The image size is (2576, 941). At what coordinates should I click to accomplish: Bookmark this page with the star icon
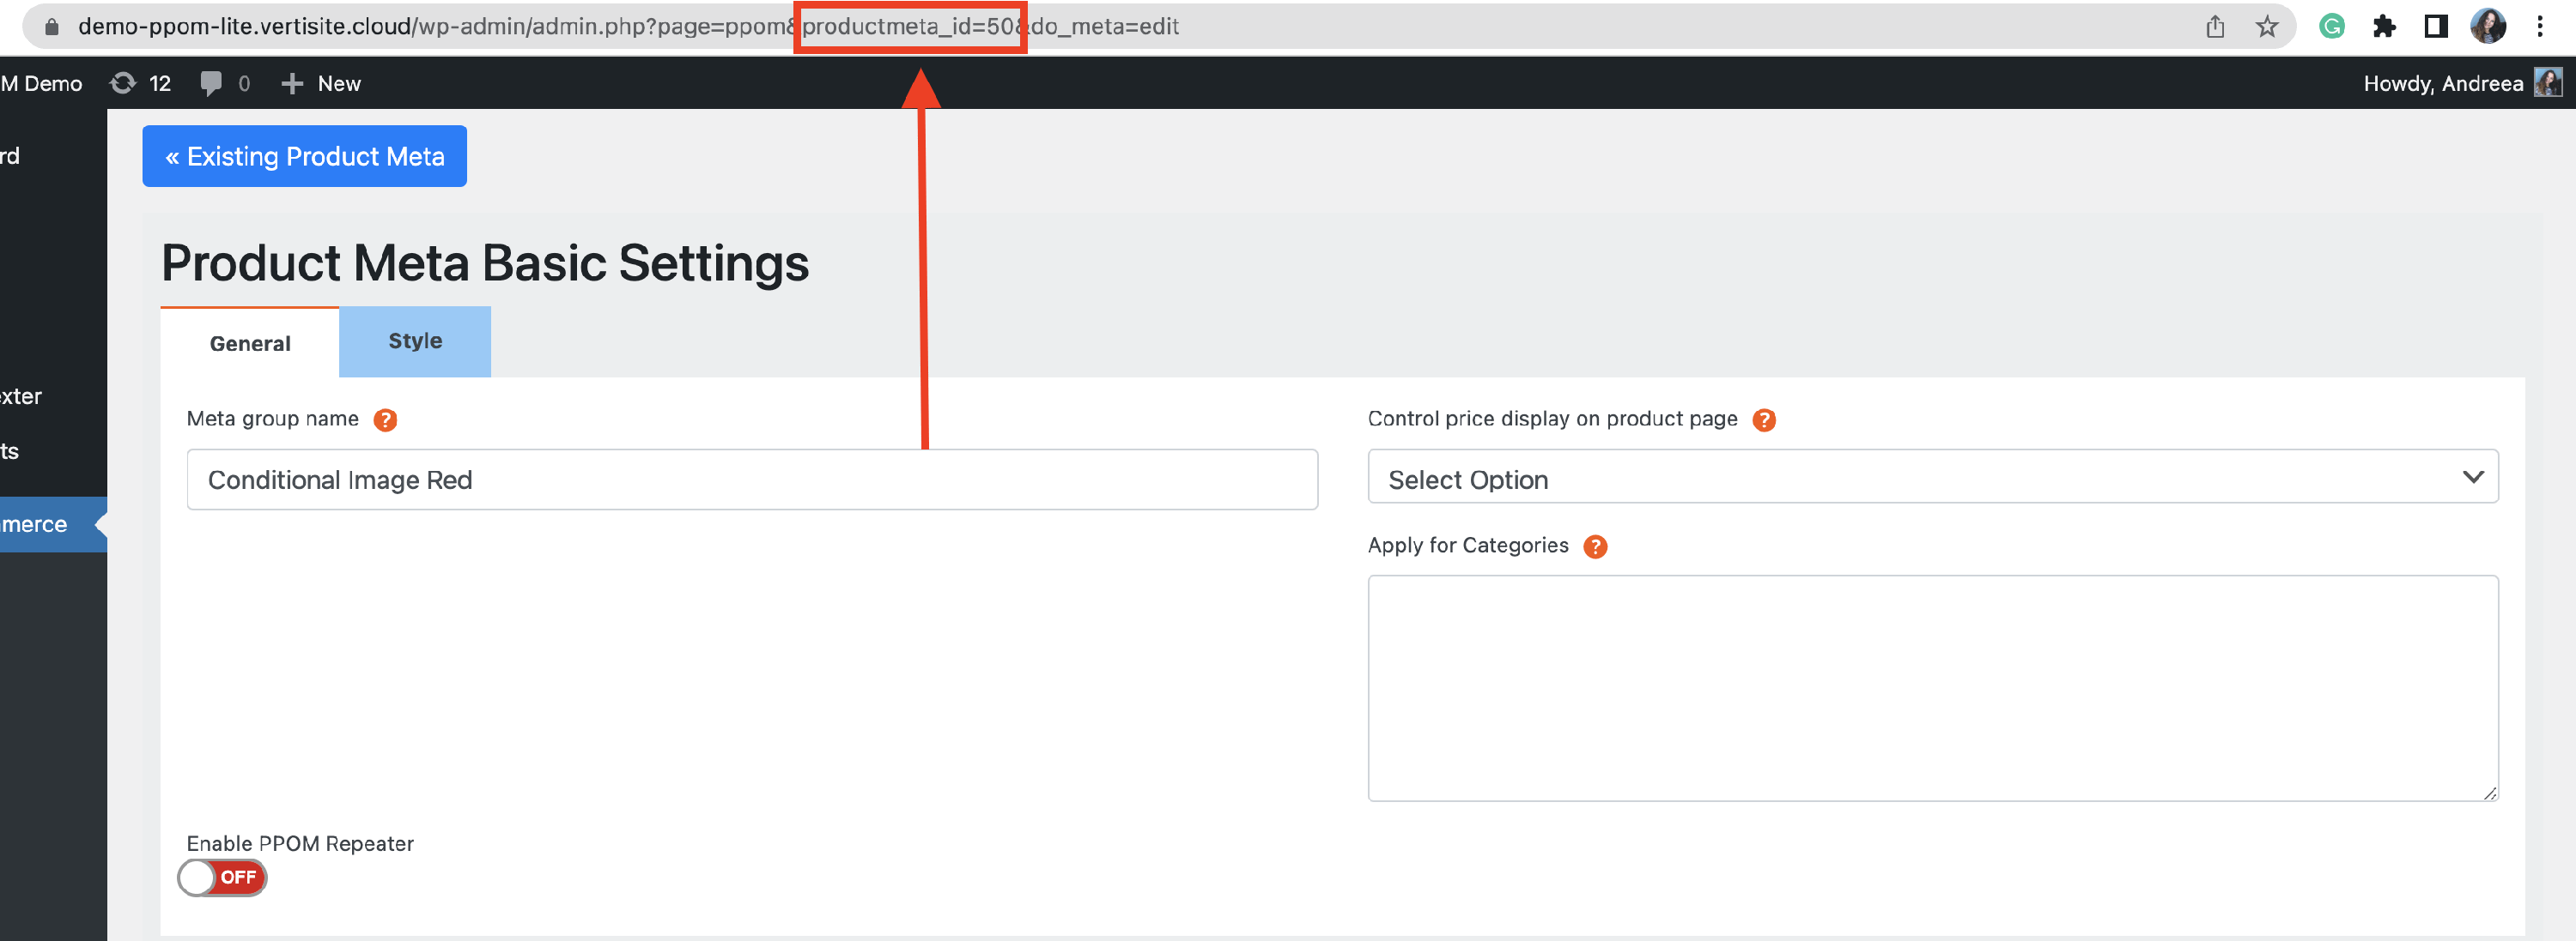point(2266,27)
